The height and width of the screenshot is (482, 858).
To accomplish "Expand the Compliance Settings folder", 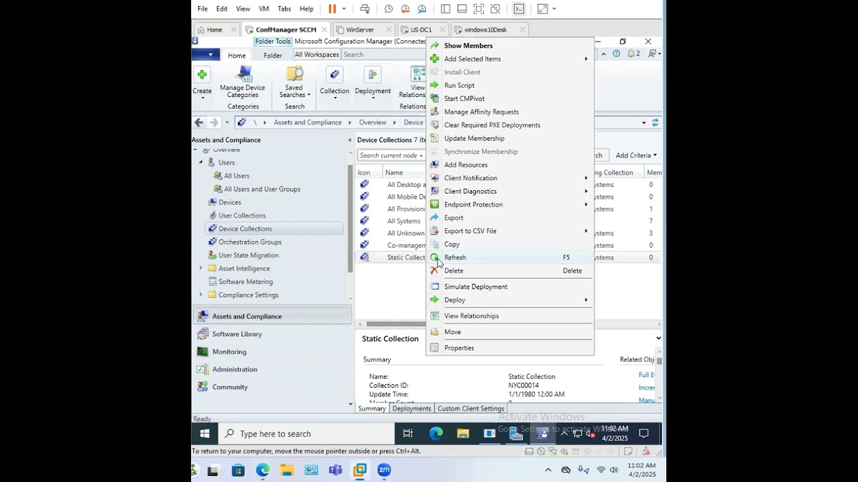I will (x=200, y=295).
